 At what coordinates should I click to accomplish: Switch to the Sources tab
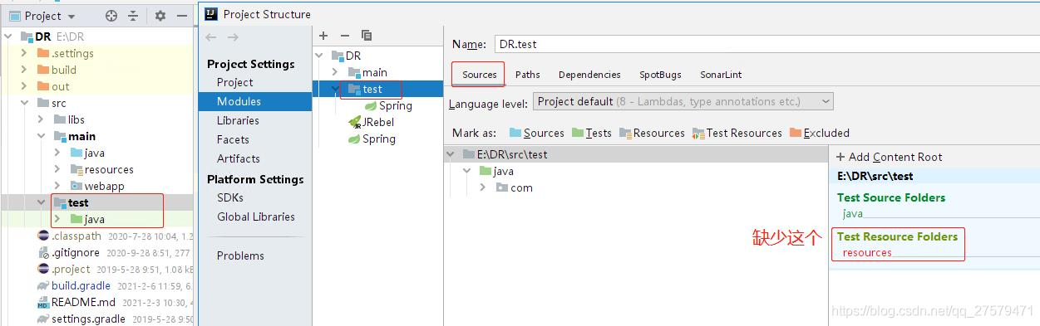click(x=480, y=74)
